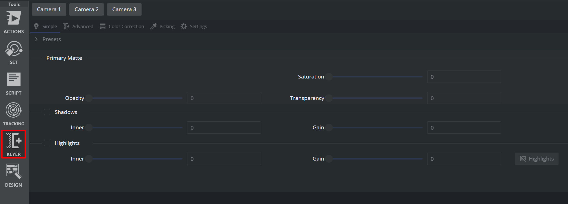Select the Set tool icon
The width and height of the screenshot is (568, 204).
14,52
